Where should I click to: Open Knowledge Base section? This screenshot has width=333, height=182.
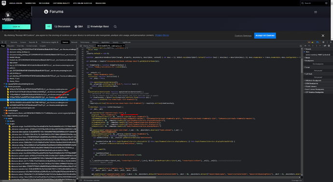click(x=98, y=26)
